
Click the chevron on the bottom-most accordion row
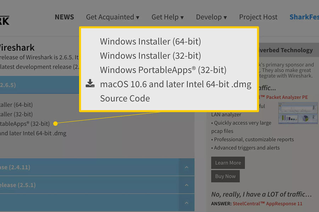[x=186, y=203]
